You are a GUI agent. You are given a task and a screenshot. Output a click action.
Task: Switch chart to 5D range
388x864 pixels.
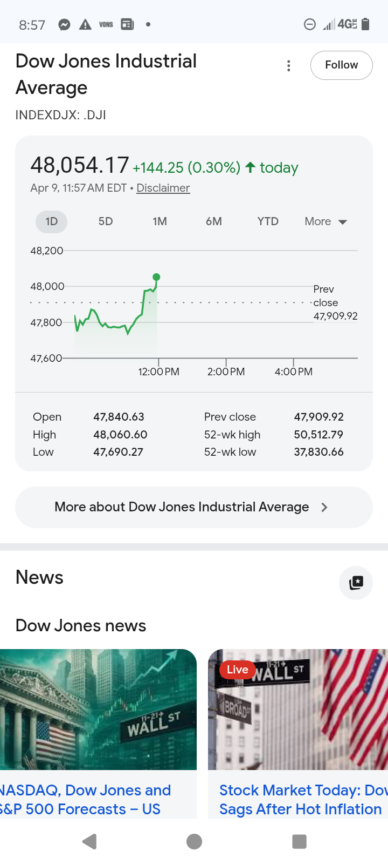tap(106, 221)
